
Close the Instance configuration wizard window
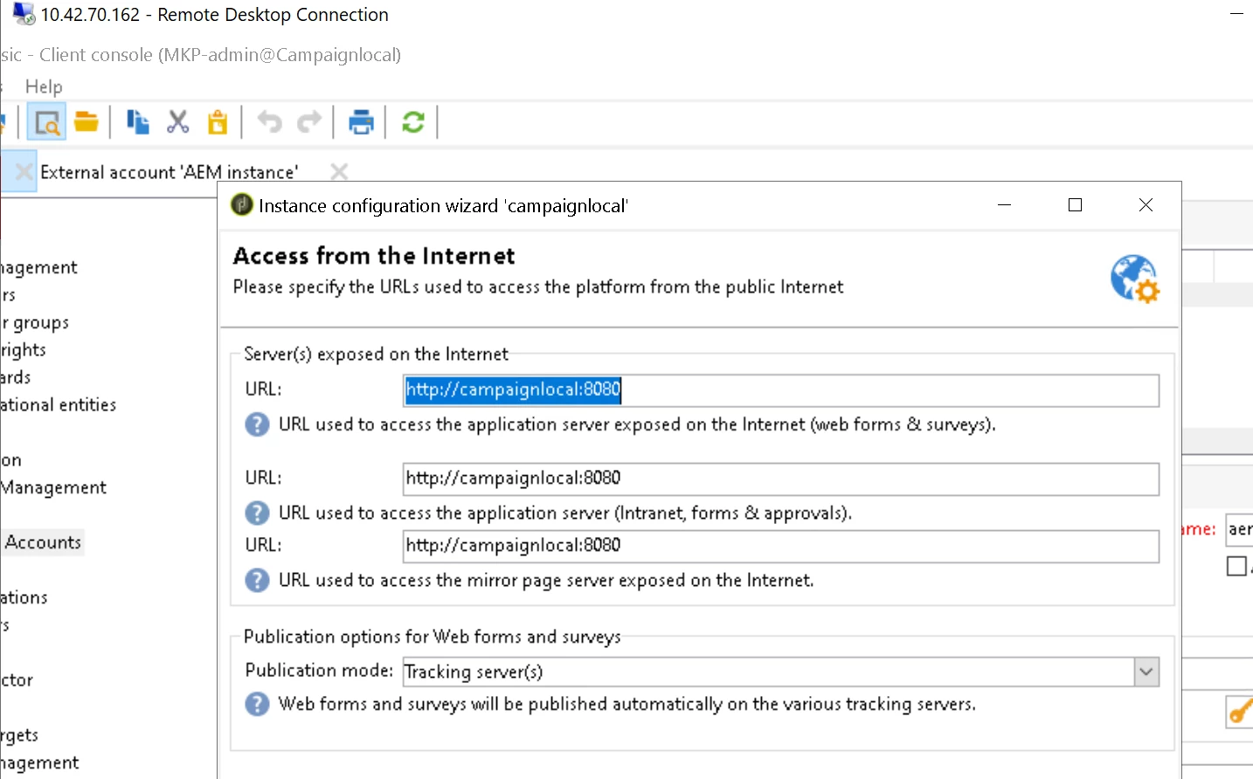tap(1146, 204)
